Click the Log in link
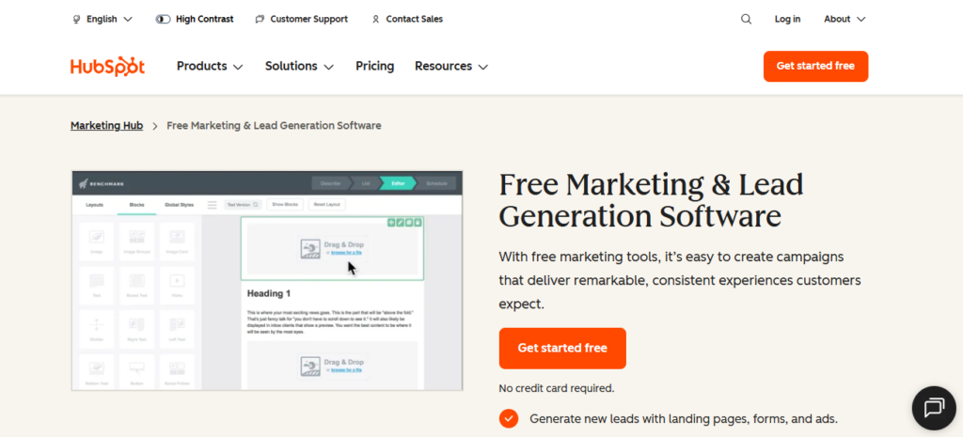 [787, 19]
